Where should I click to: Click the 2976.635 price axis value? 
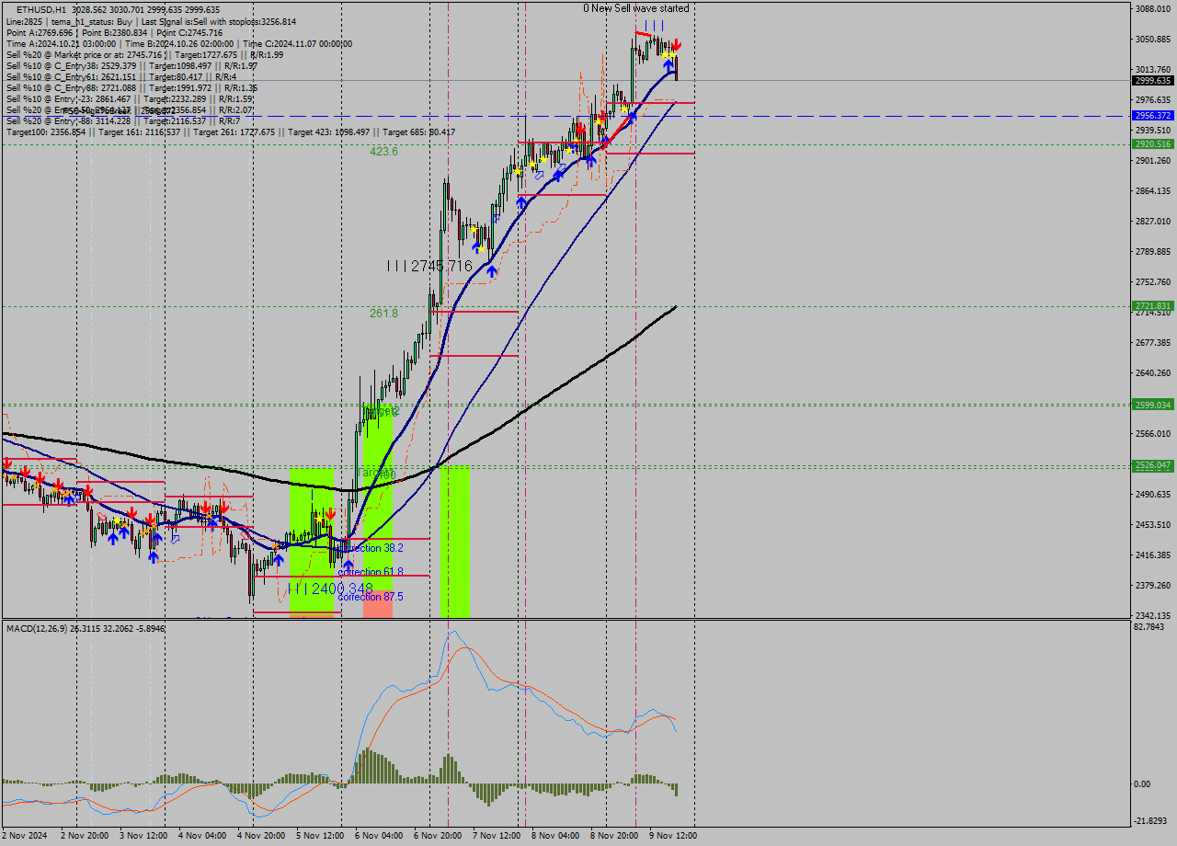(1153, 100)
